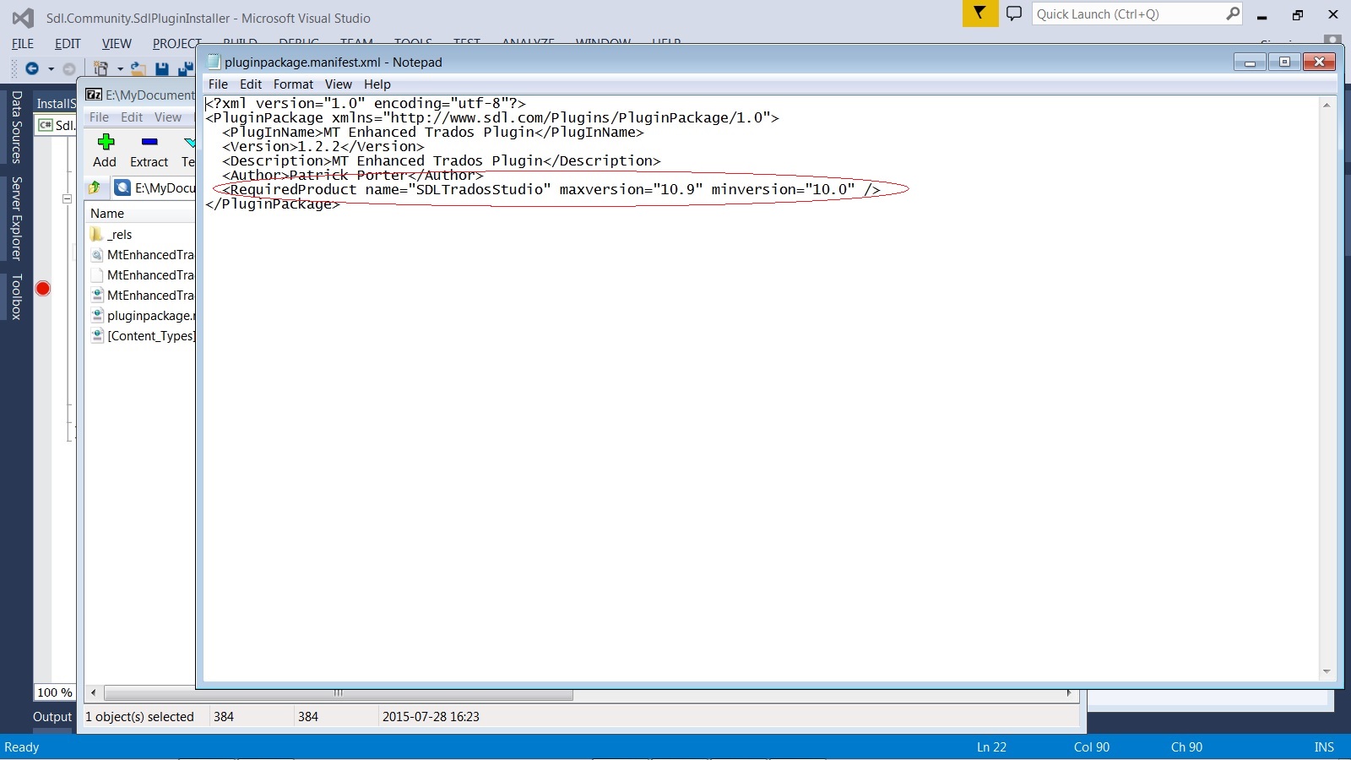Viewport: 1351px width, 760px height.
Task: Open the New Project dropdown arrow
Action: click(x=120, y=69)
